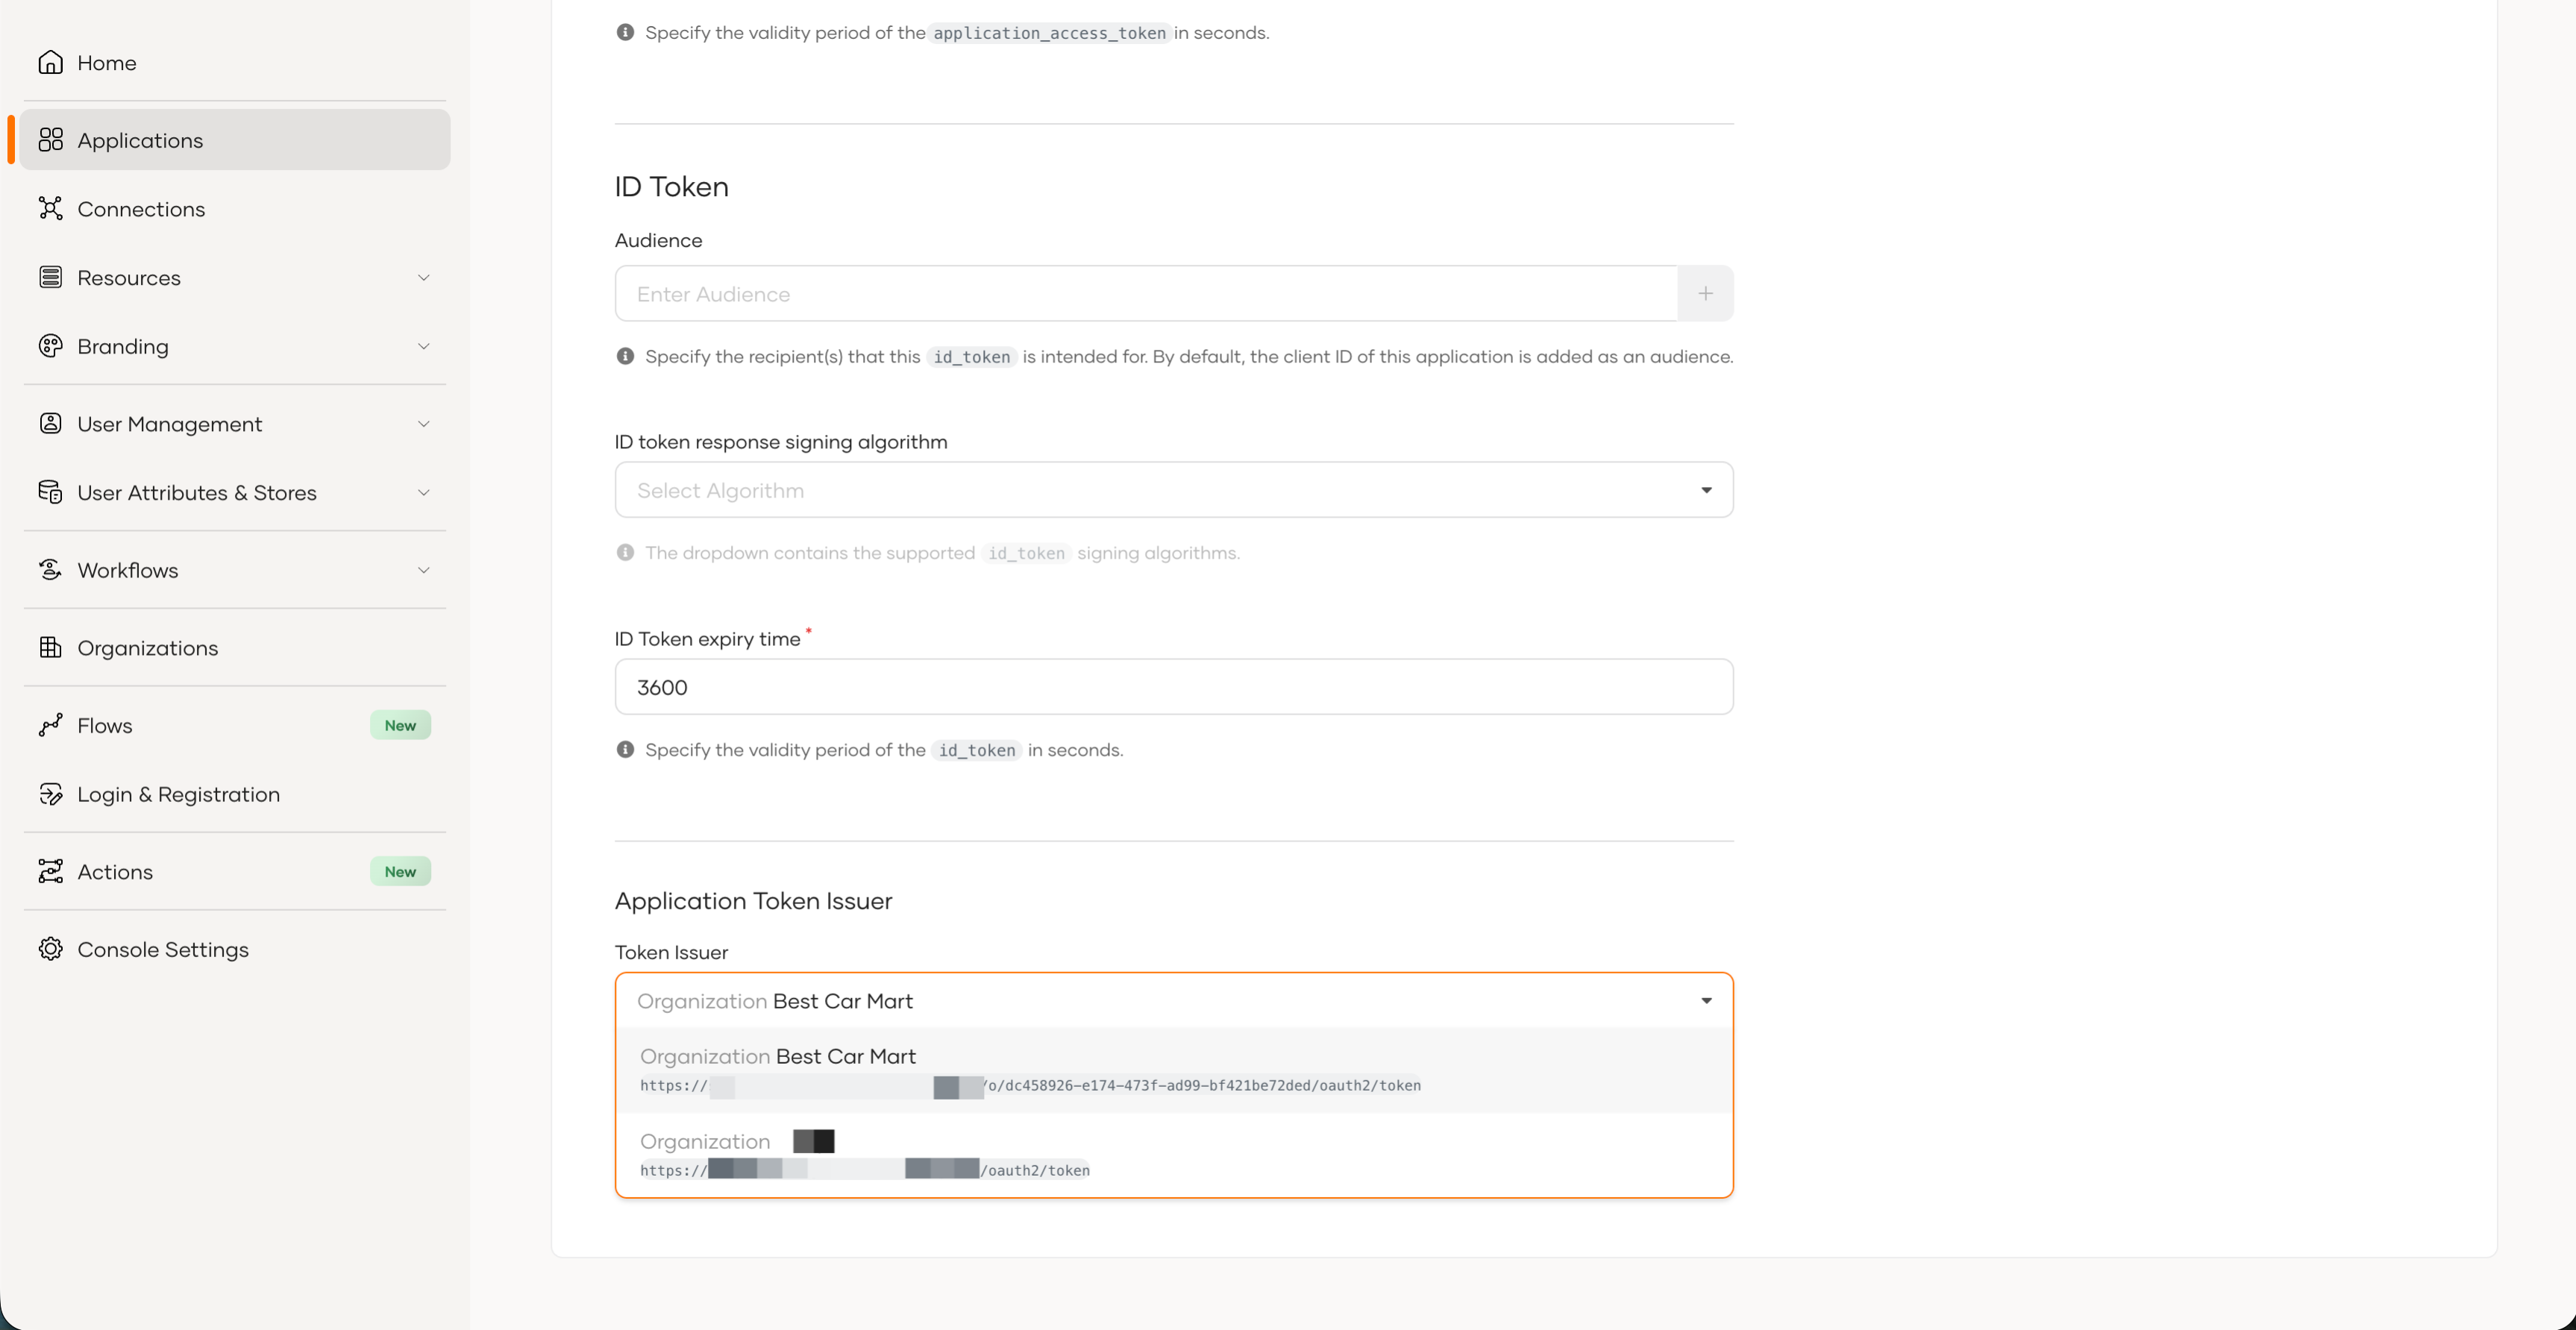Click the Organizations building icon
The image size is (2576, 1330).
tap(50, 647)
